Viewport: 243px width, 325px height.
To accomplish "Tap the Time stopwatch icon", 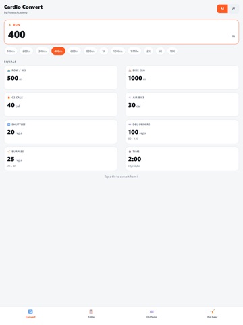I will pos(130,152).
